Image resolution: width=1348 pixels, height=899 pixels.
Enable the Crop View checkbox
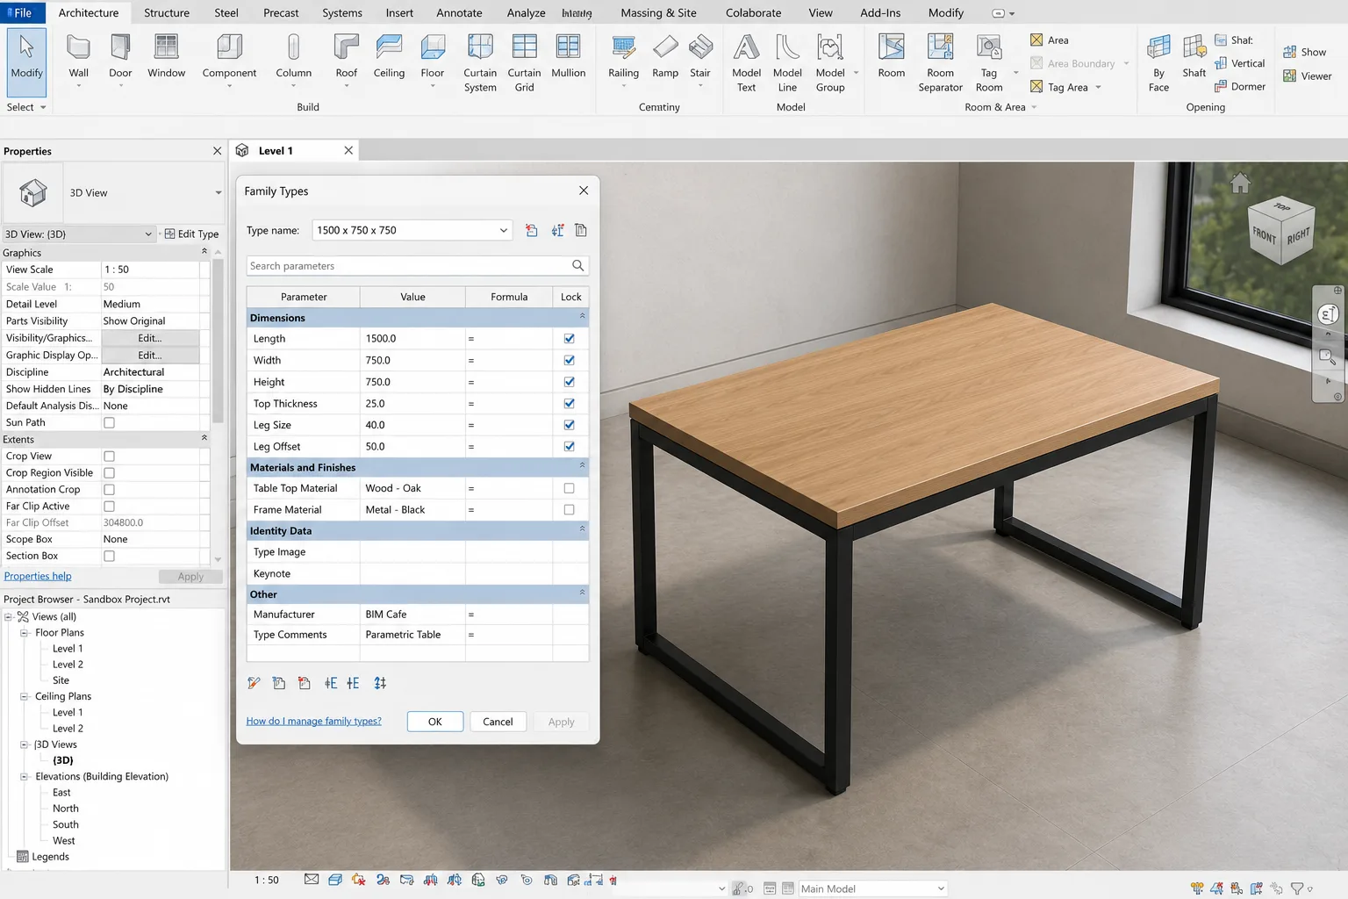pyautogui.click(x=109, y=456)
